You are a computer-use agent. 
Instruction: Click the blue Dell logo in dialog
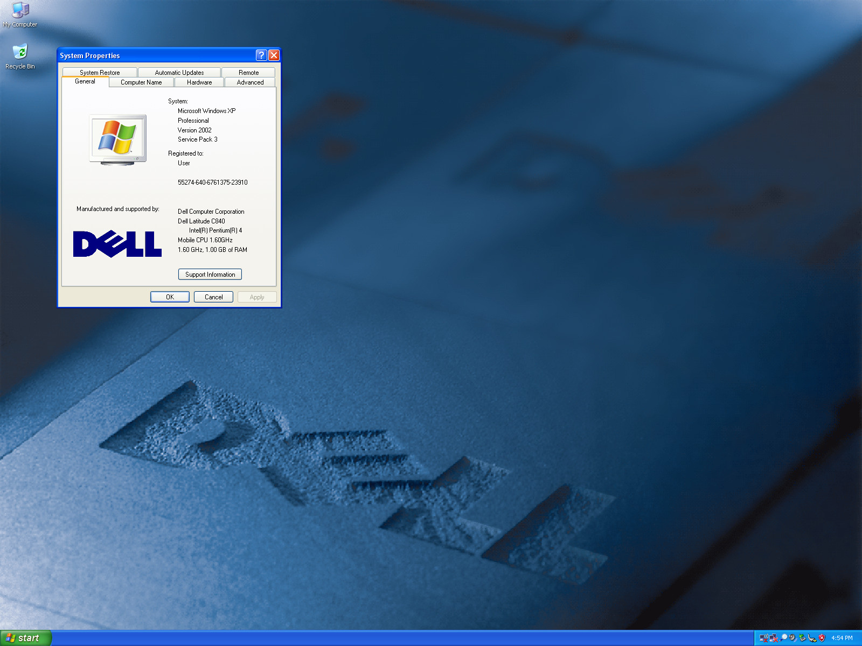pos(117,244)
